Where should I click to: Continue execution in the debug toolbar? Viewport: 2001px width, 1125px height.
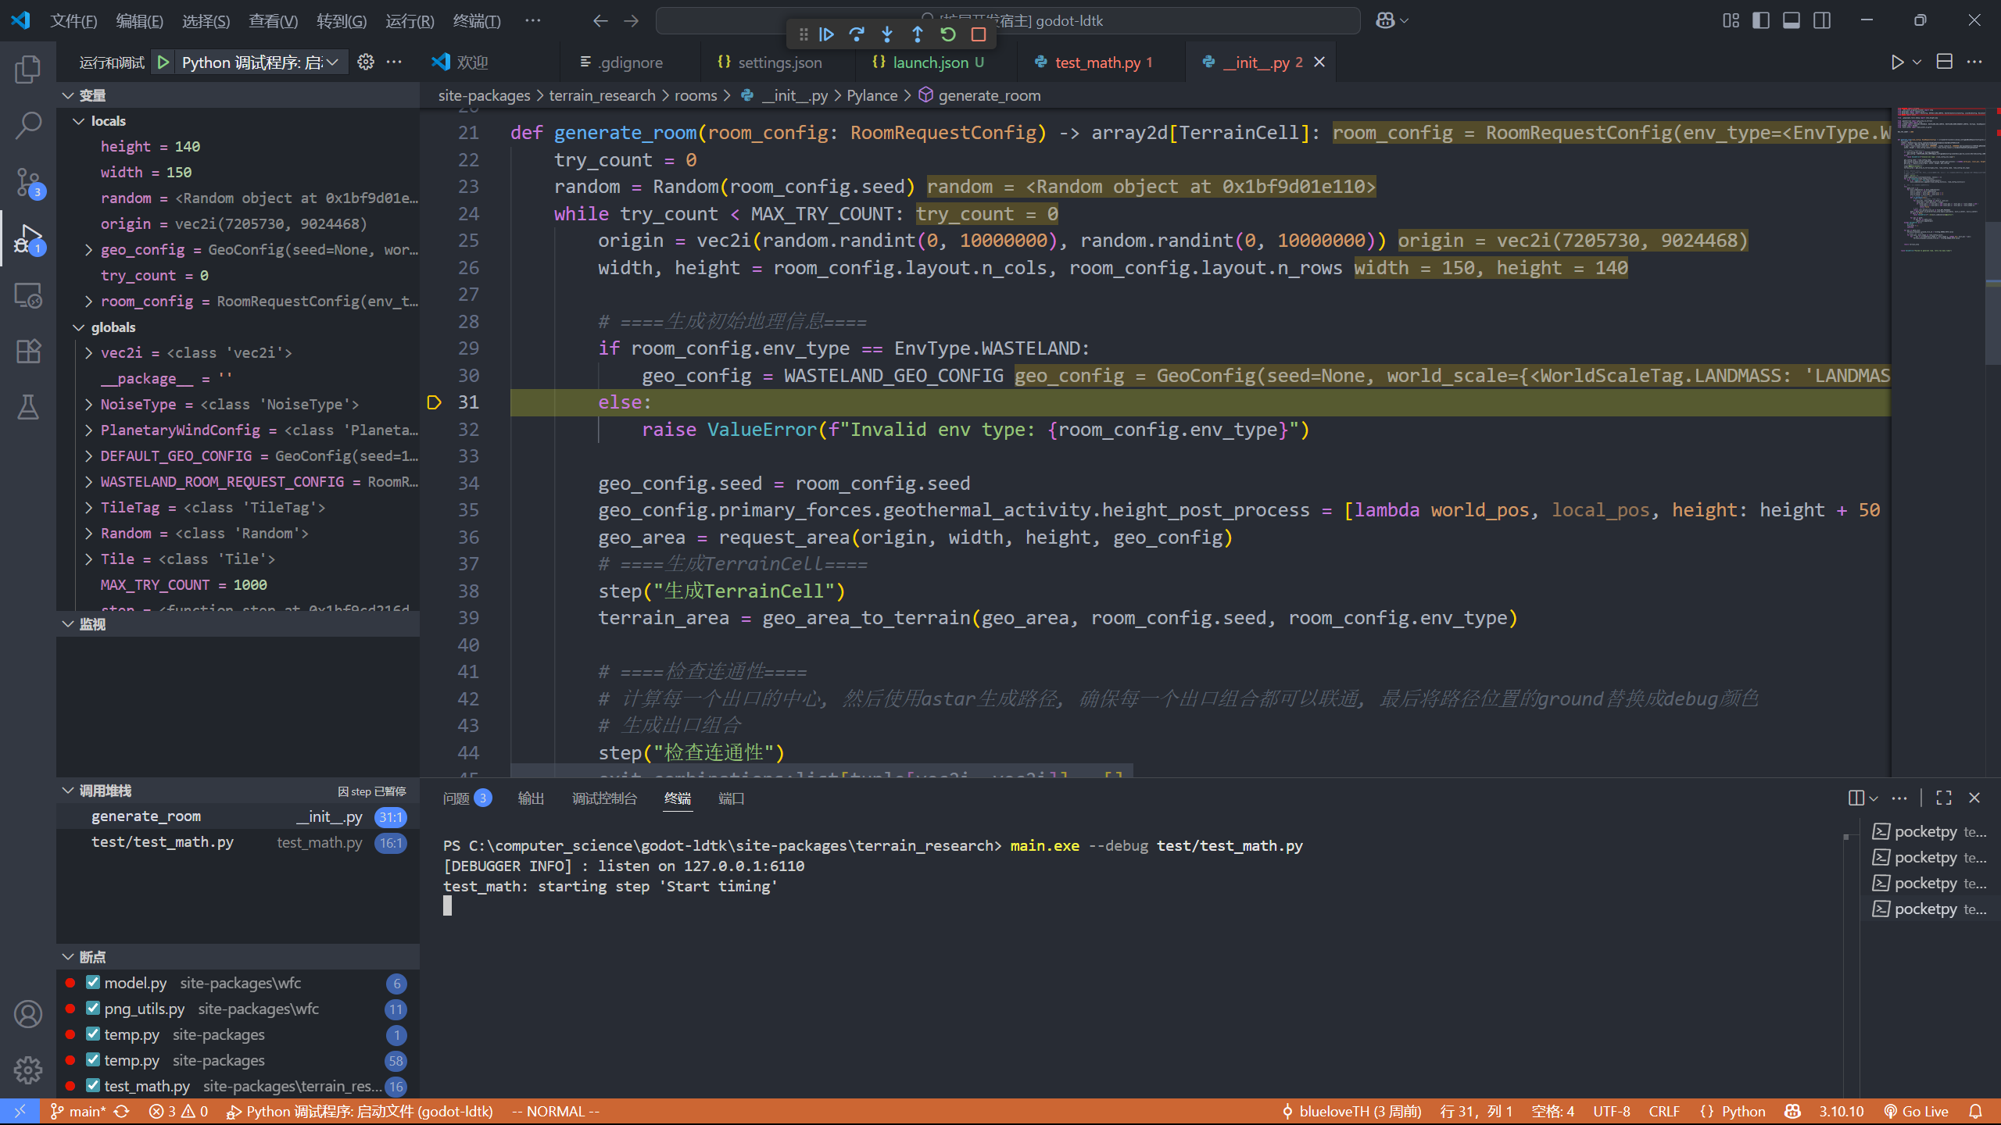[826, 34]
